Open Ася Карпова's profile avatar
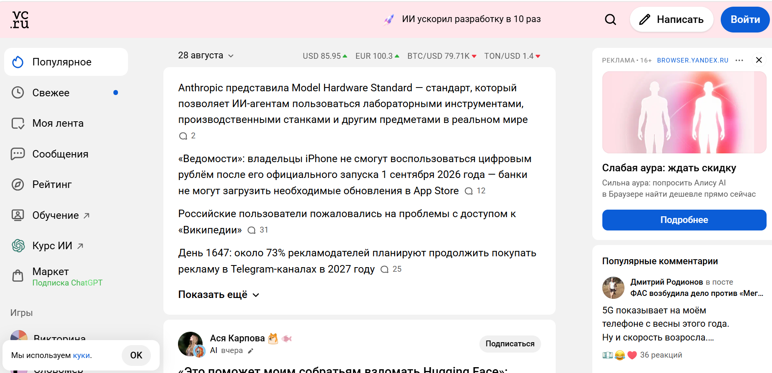 pyautogui.click(x=191, y=344)
